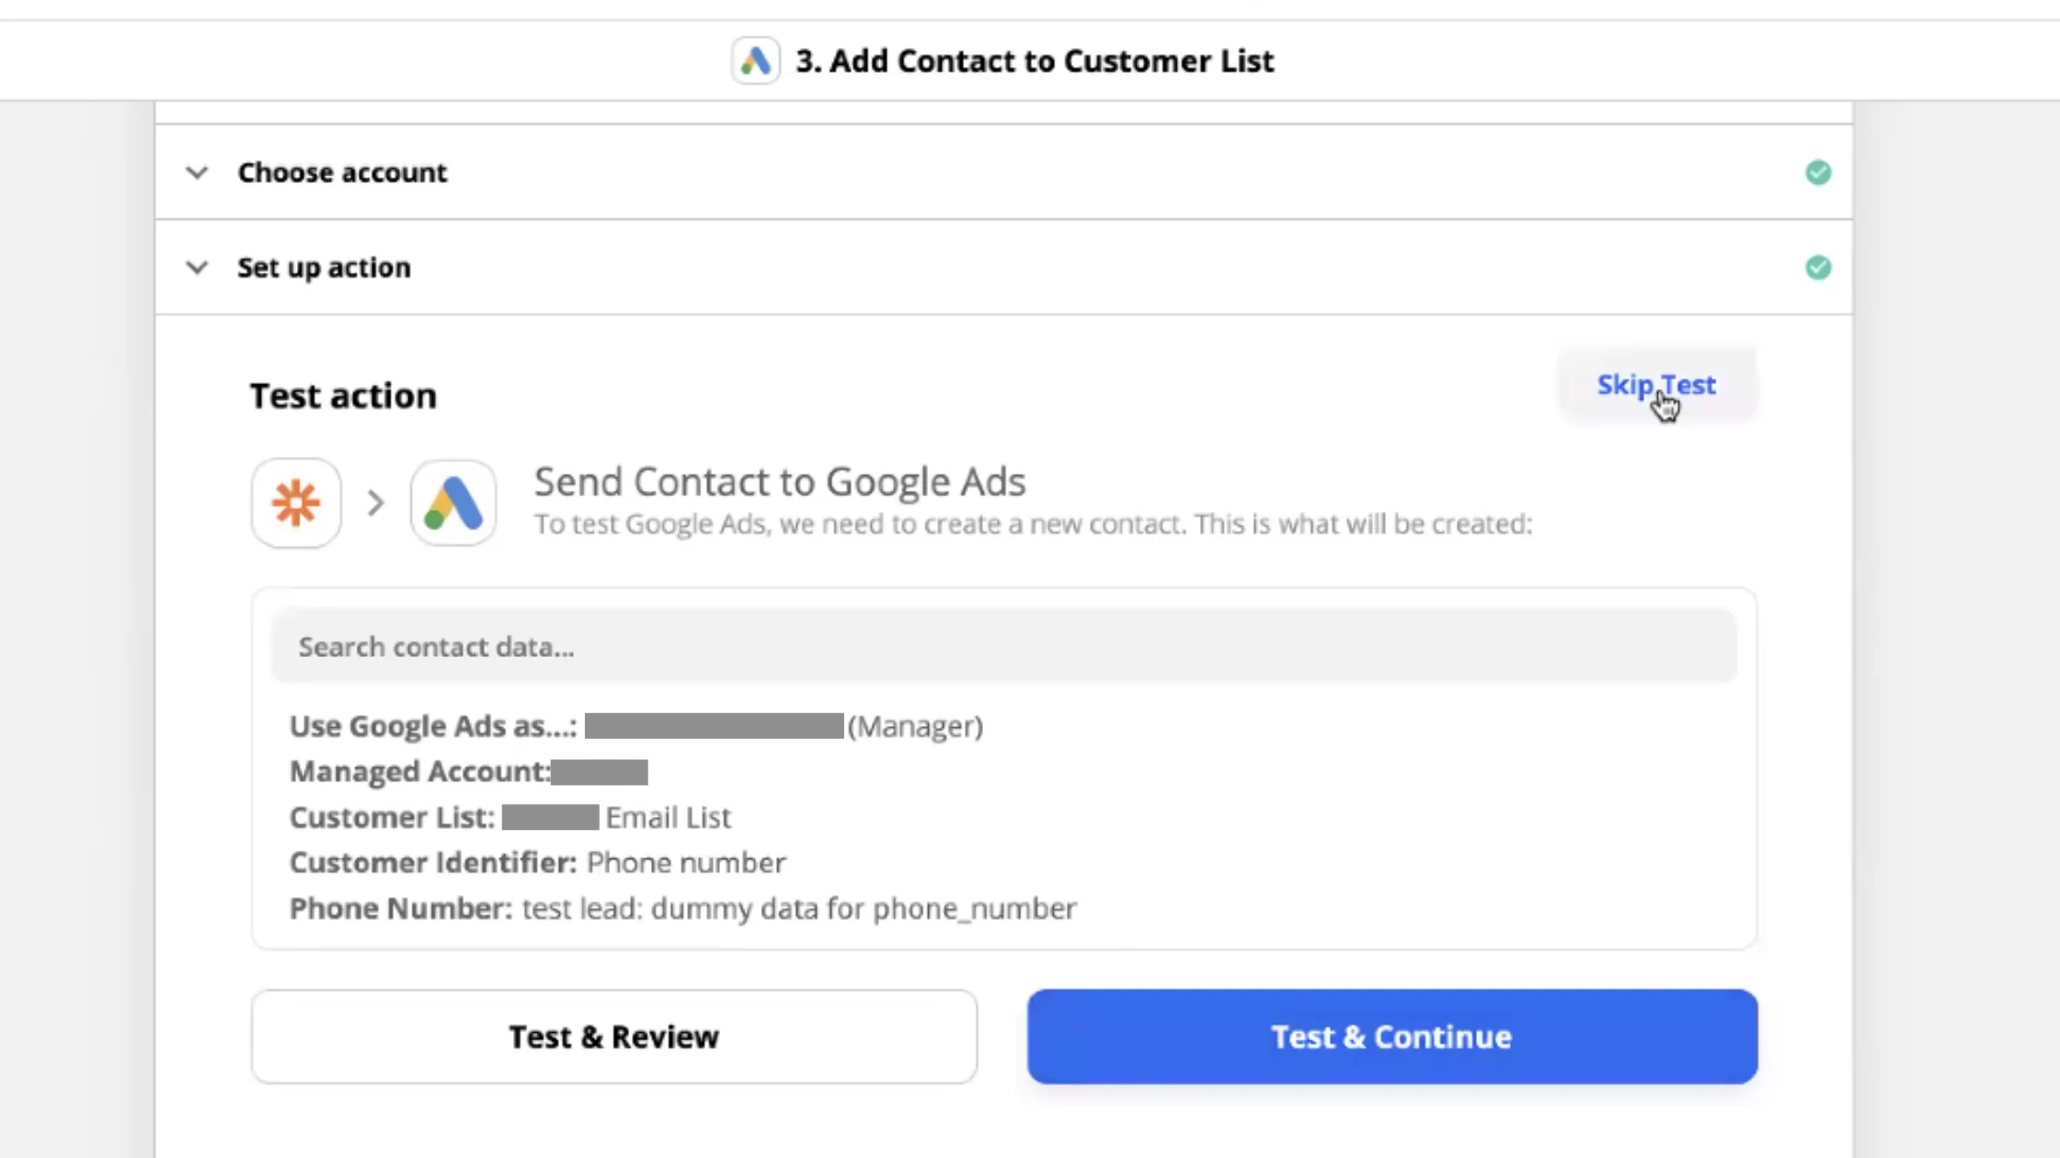2060x1158 pixels.
Task: Select the Send Contact to Google Ads heading
Action: [779, 481]
